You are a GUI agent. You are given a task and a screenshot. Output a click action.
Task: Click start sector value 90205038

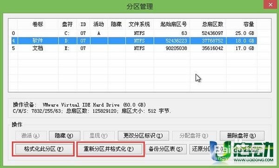[x=176, y=48]
